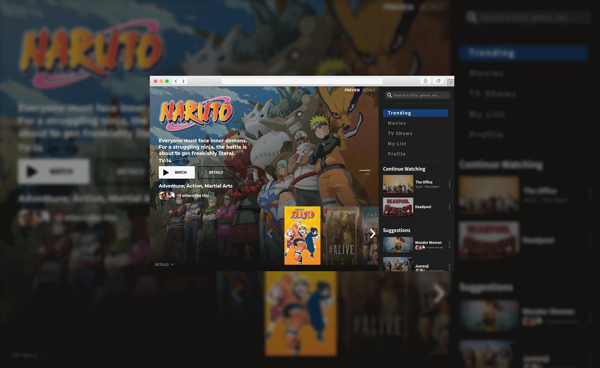This screenshot has width=600, height=368.
Task: Click S2:E7 "The Client" episode text
Action: (x=427, y=187)
